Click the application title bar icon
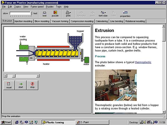167x125 pixels. click(x=3, y=2)
